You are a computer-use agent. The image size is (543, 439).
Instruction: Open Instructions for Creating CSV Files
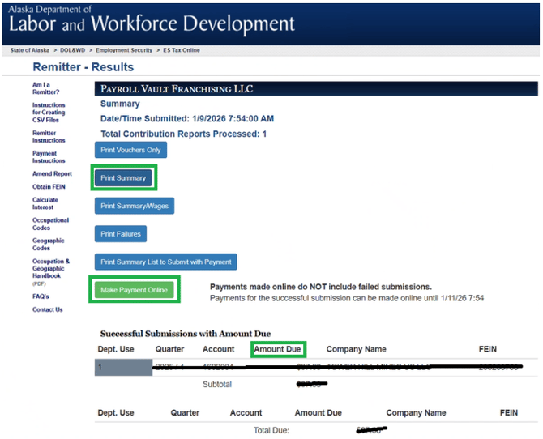click(49, 113)
